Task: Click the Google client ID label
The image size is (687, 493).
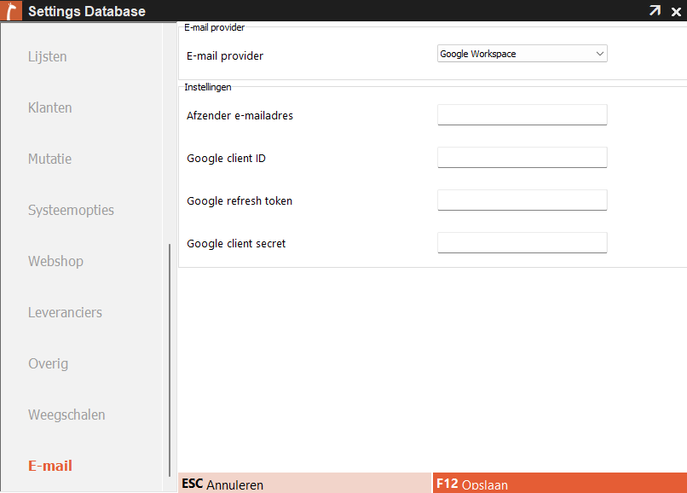Action: (x=226, y=159)
